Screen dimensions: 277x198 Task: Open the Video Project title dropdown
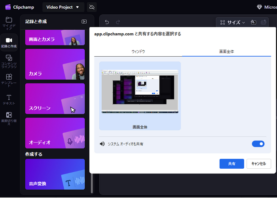click(63, 7)
